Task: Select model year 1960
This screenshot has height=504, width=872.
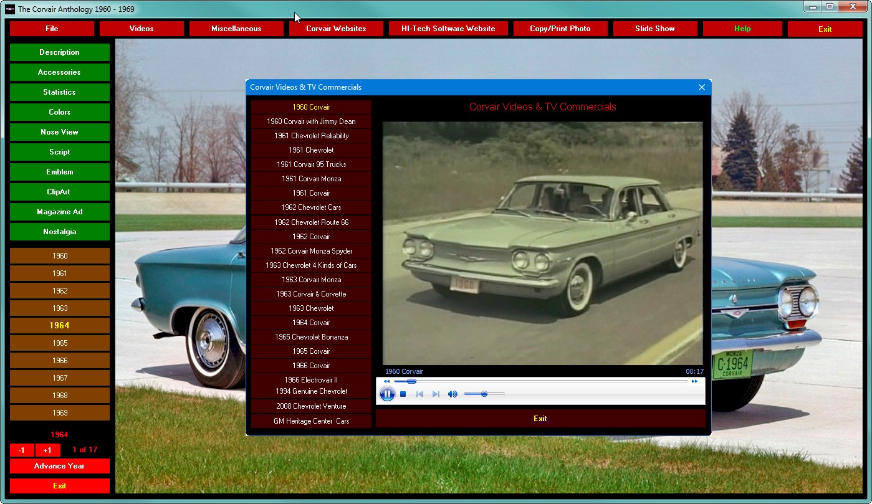Action: click(x=60, y=256)
